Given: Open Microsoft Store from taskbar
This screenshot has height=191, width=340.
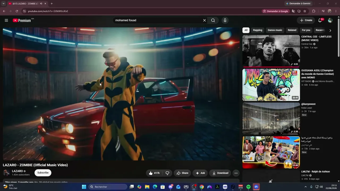Looking at the screenshot, I should [163, 187].
